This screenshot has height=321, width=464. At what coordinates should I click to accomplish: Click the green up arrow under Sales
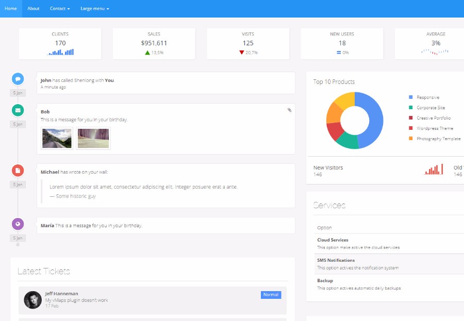click(x=147, y=53)
